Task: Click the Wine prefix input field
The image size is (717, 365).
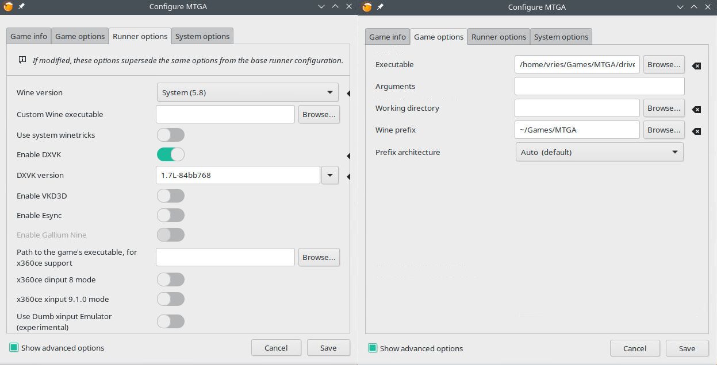Action: [x=577, y=130]
